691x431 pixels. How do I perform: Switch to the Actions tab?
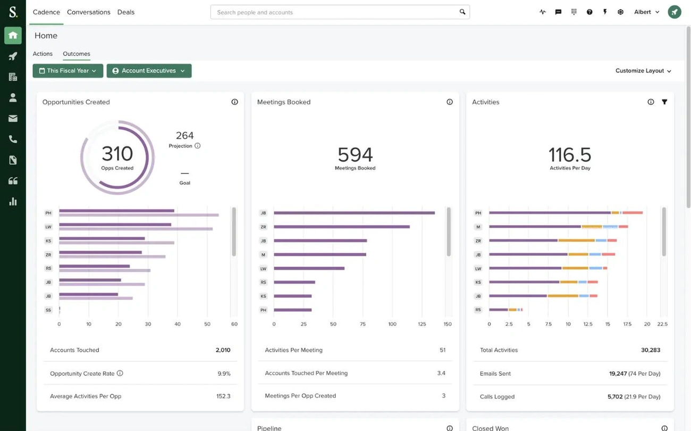(x=43, y=53)
